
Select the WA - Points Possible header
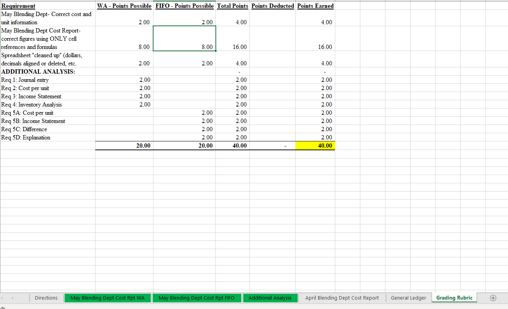[124, 6]
